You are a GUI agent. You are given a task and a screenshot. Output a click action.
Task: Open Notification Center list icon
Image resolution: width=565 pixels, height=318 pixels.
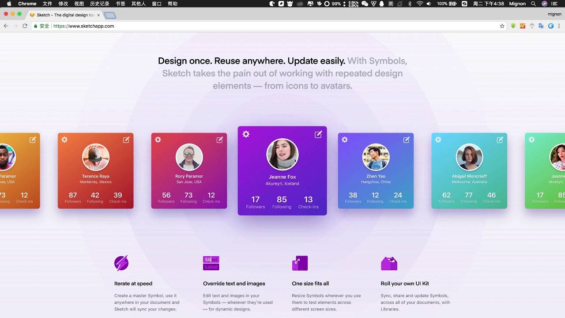(554, 4)
